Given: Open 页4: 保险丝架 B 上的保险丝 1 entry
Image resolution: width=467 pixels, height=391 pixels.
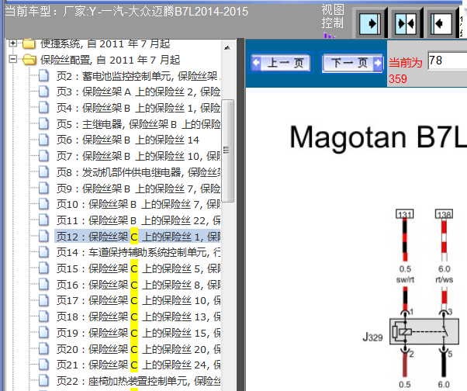Looking at the screenshot, I should point(139,108).
